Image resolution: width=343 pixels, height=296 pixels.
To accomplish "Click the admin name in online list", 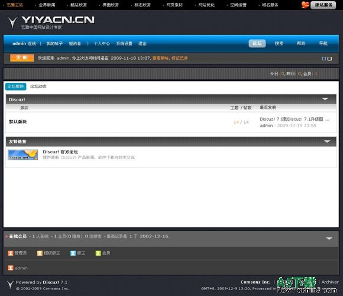I will (21, 268).
